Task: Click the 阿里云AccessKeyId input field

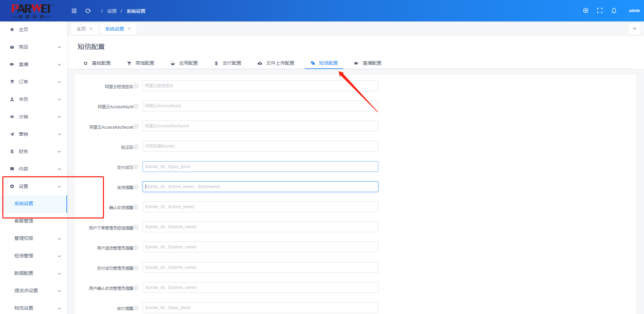Action: click(260, 106)
